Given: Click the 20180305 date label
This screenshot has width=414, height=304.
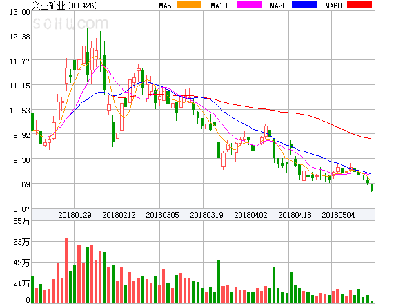Looking at the screenshot, I should pyautogui.click(x=162, y=215).
